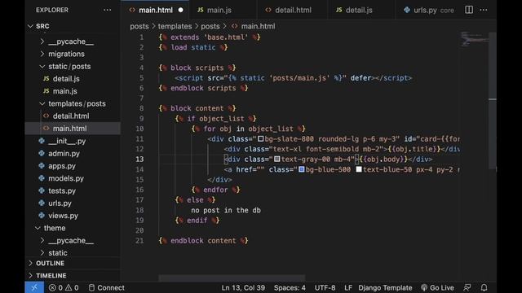Collapse the SRC root folder

pyautogui.click(x=31, y=26)
